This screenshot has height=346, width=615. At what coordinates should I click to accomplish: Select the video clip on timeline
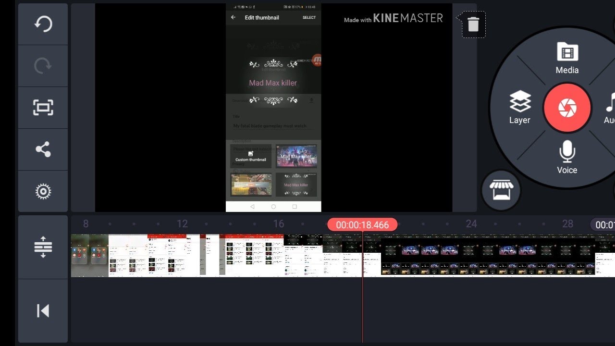click(x=343, y=256)
